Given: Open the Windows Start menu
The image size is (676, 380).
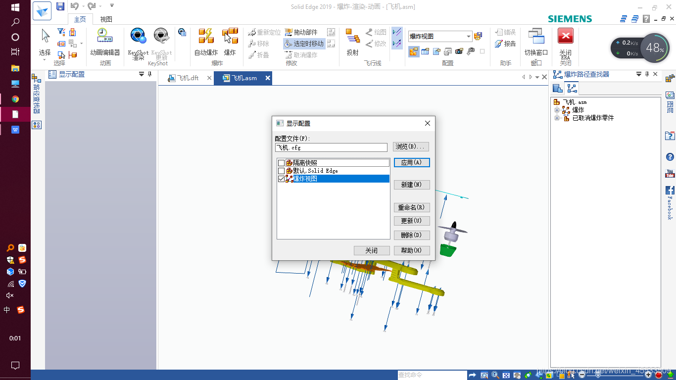Looking at the screenshot, I should [15, 7].
